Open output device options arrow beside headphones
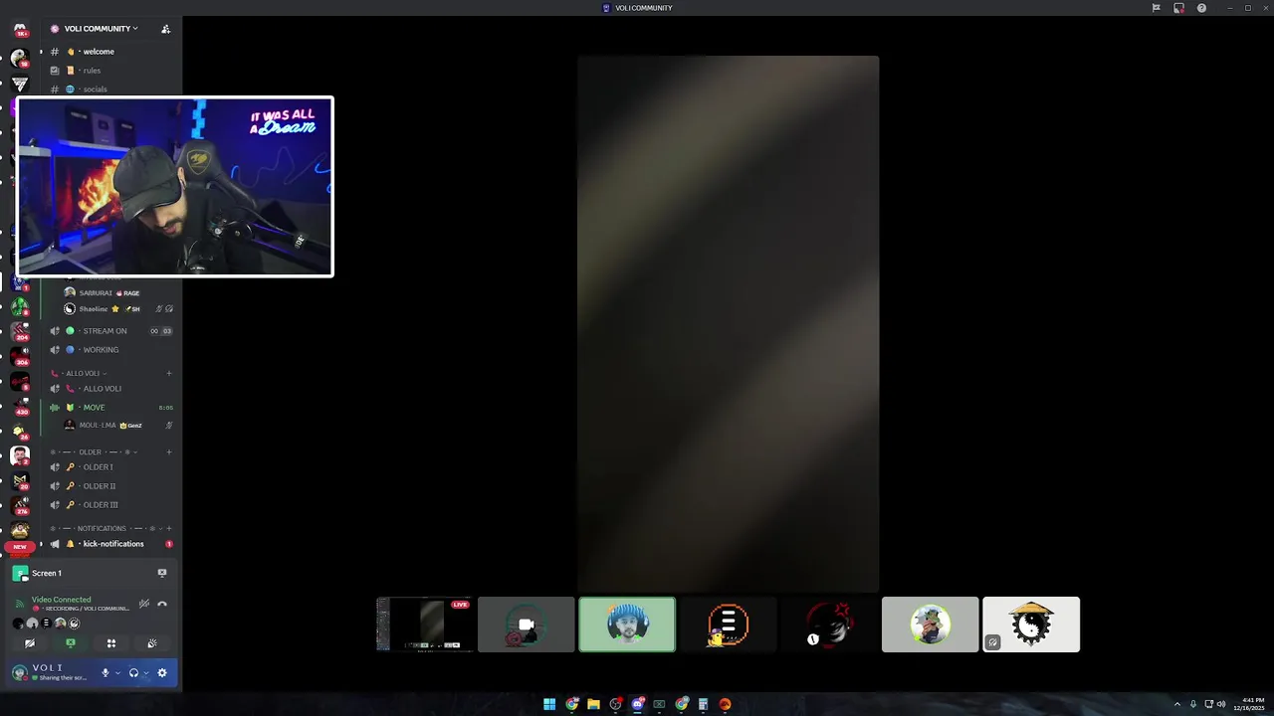 [x=145, y=673]
